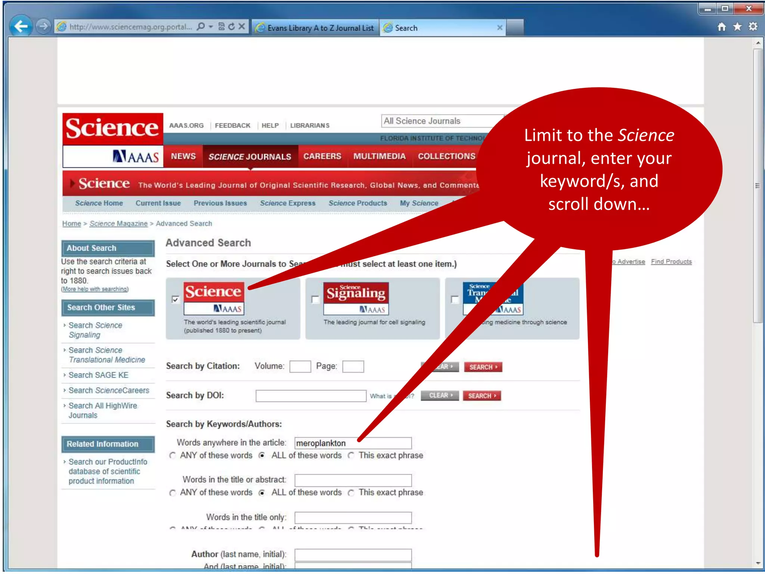Open the AAAS.ORG link
Viewport: 765px width, 574px height.
point(186,126)
